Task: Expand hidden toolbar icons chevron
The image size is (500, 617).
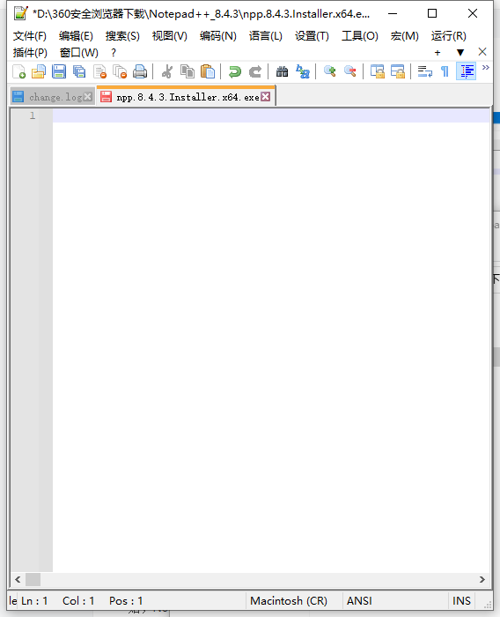Action: (486, 68)
